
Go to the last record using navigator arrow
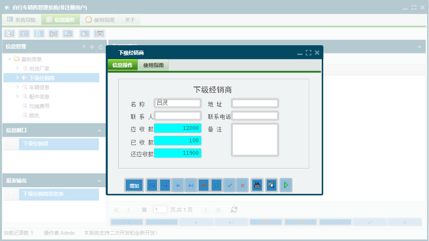click(190, 185)
